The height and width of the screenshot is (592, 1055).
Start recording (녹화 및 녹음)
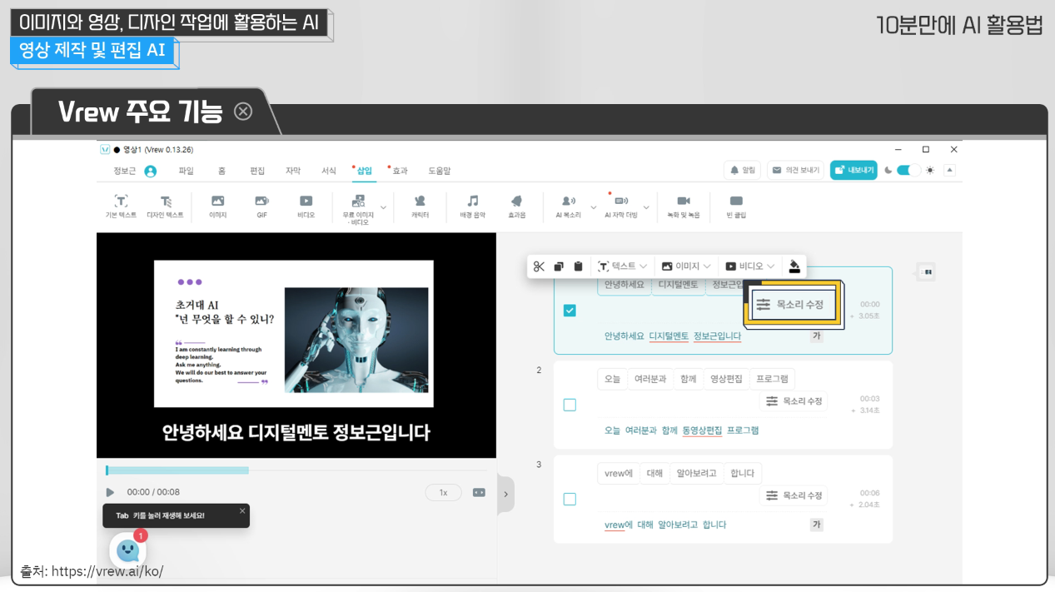683,206
